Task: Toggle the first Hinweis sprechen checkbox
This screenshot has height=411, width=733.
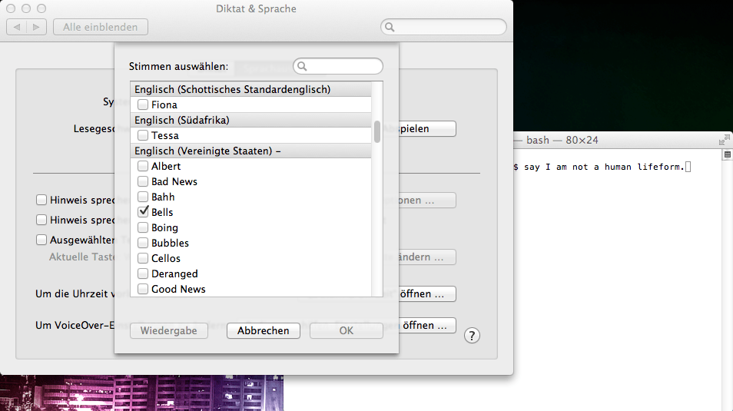Action: point(41,201)
